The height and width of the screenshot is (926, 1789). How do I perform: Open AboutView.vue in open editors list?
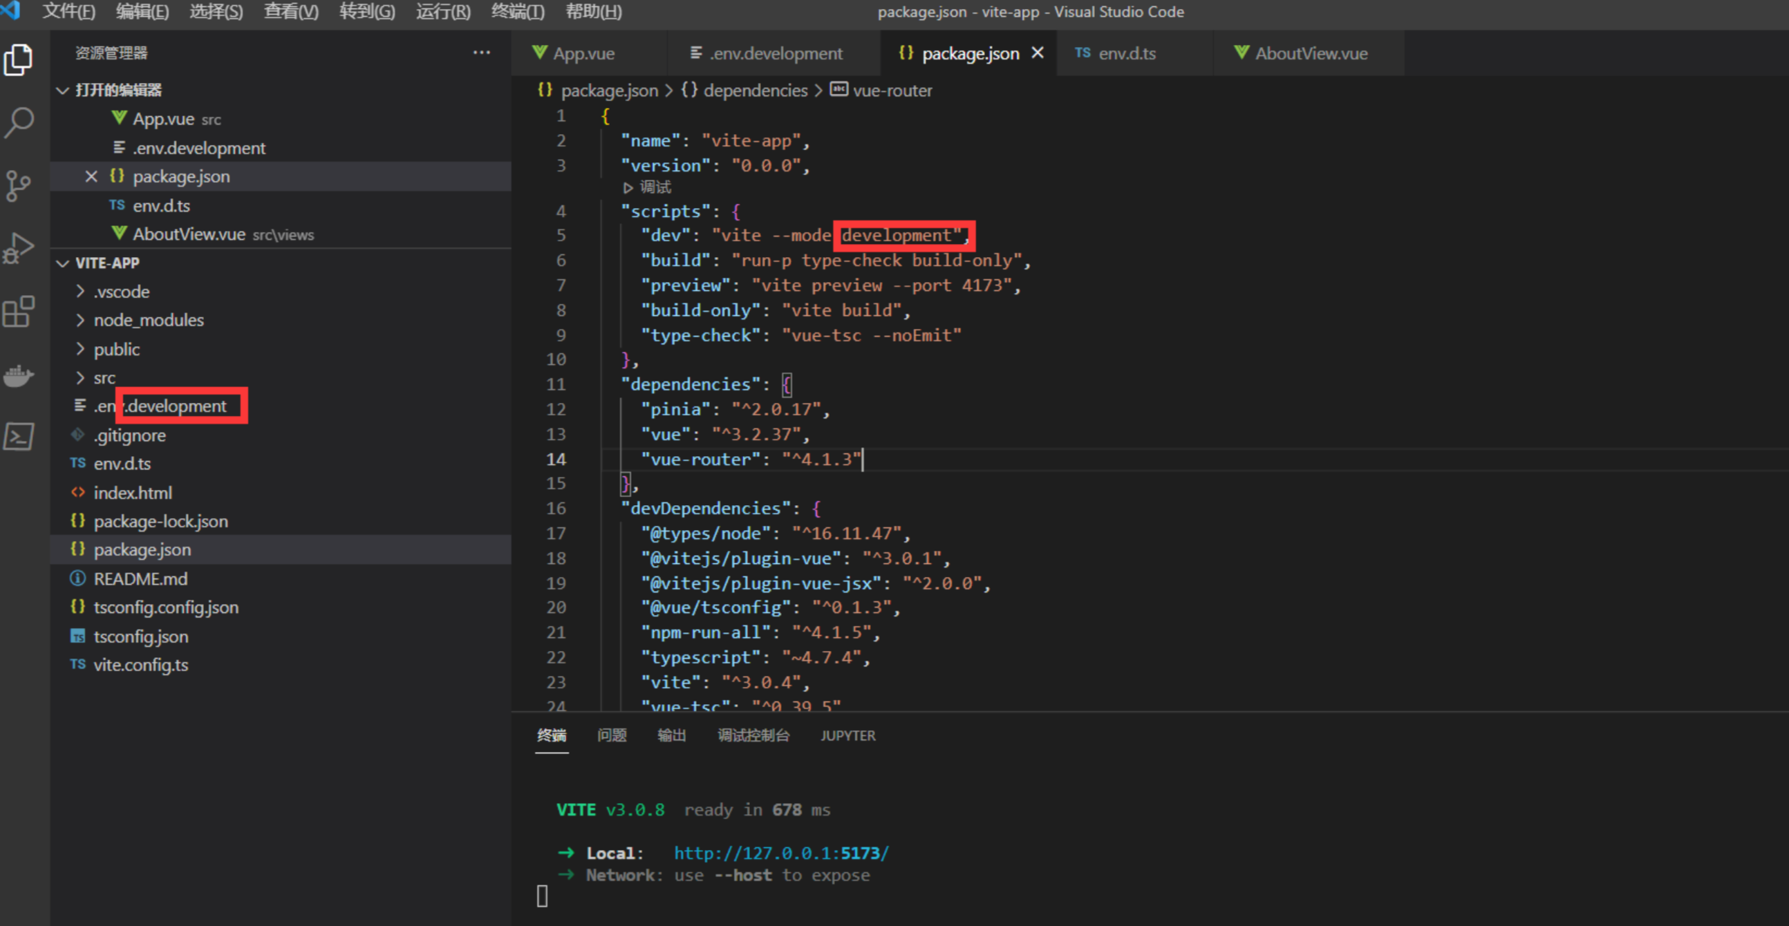pos(281,234)
